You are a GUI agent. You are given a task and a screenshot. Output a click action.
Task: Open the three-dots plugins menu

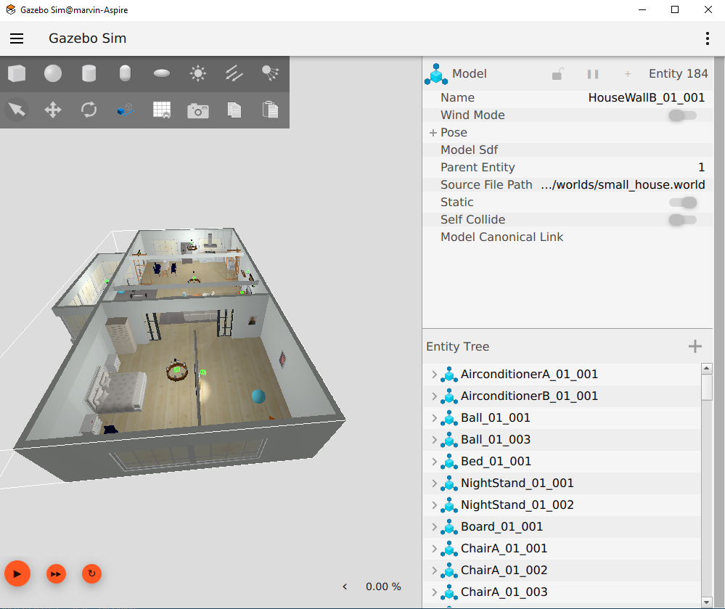click(708, 38)
